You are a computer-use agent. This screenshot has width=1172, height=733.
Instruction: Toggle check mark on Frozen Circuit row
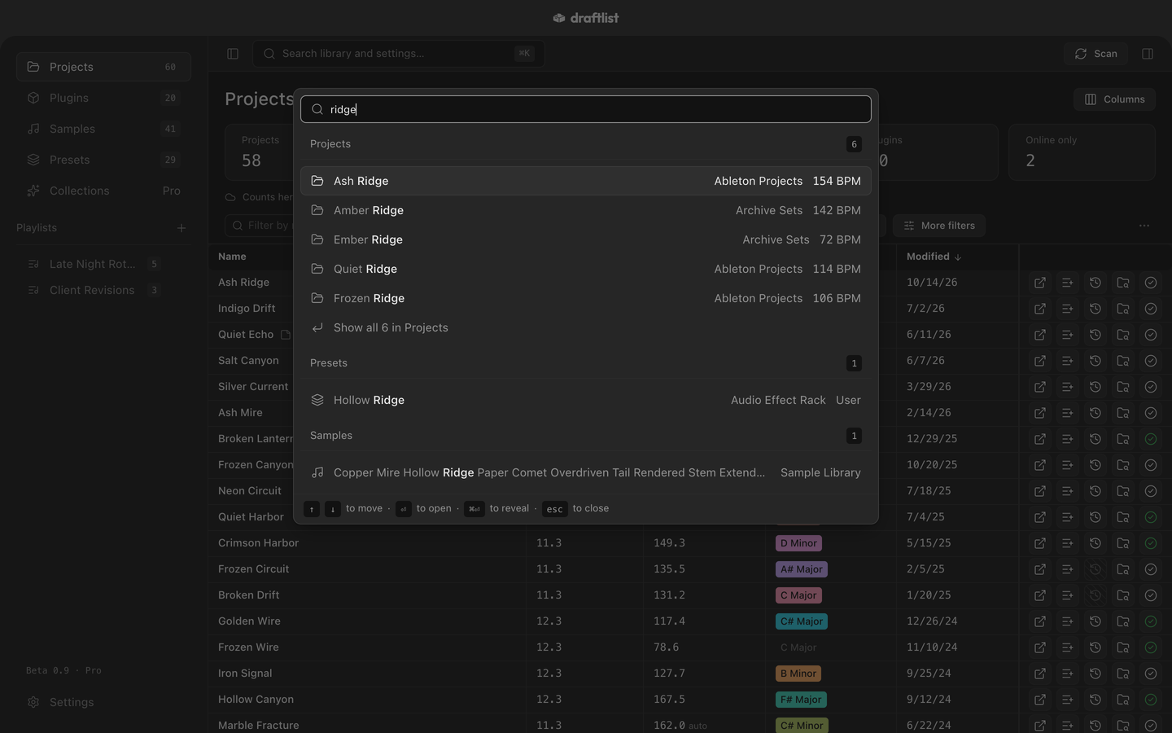[1151, 569]
